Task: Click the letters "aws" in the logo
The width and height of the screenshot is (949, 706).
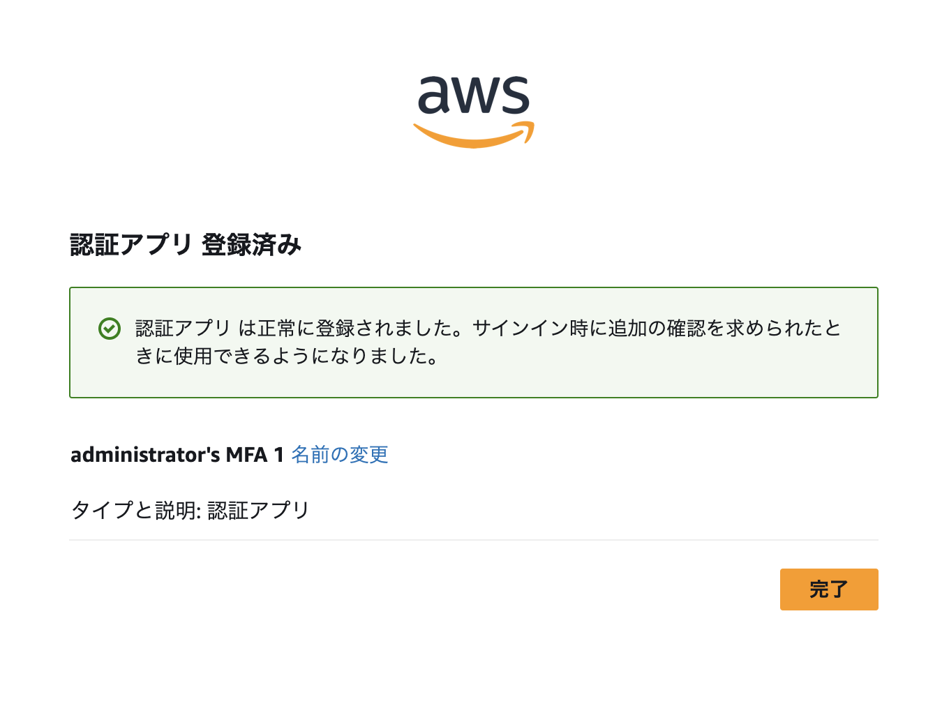Action: 474,96
